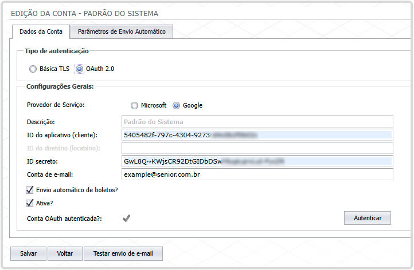Uncheck the Ativa? checkbox
Viewport: 414px width, 270px height.
(x=30, y=202)
